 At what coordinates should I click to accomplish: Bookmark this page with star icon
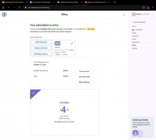click(144, 7)
